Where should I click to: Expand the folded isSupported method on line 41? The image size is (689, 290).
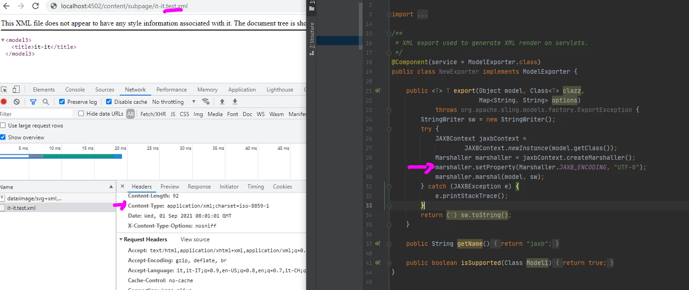(389, 263)
